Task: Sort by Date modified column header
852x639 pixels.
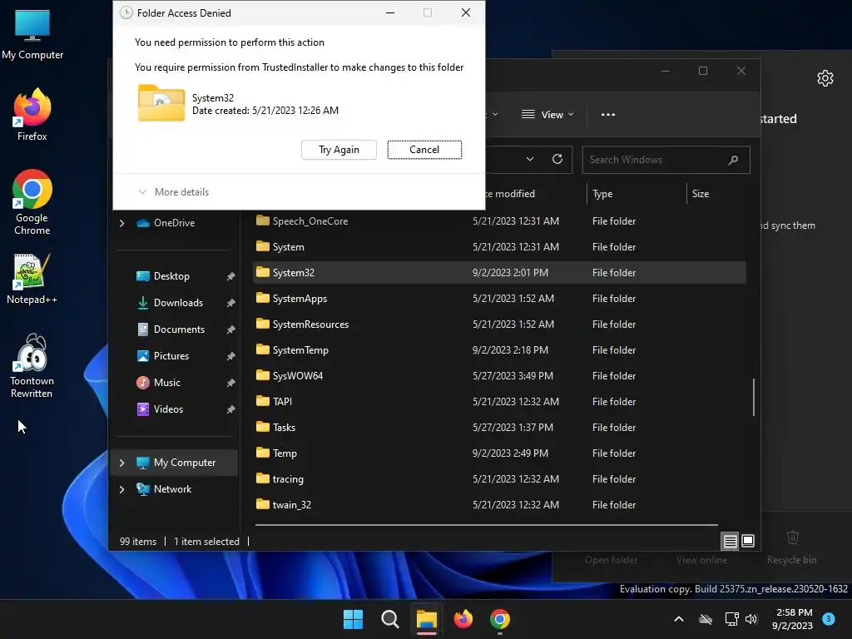Action: [510, 193]
